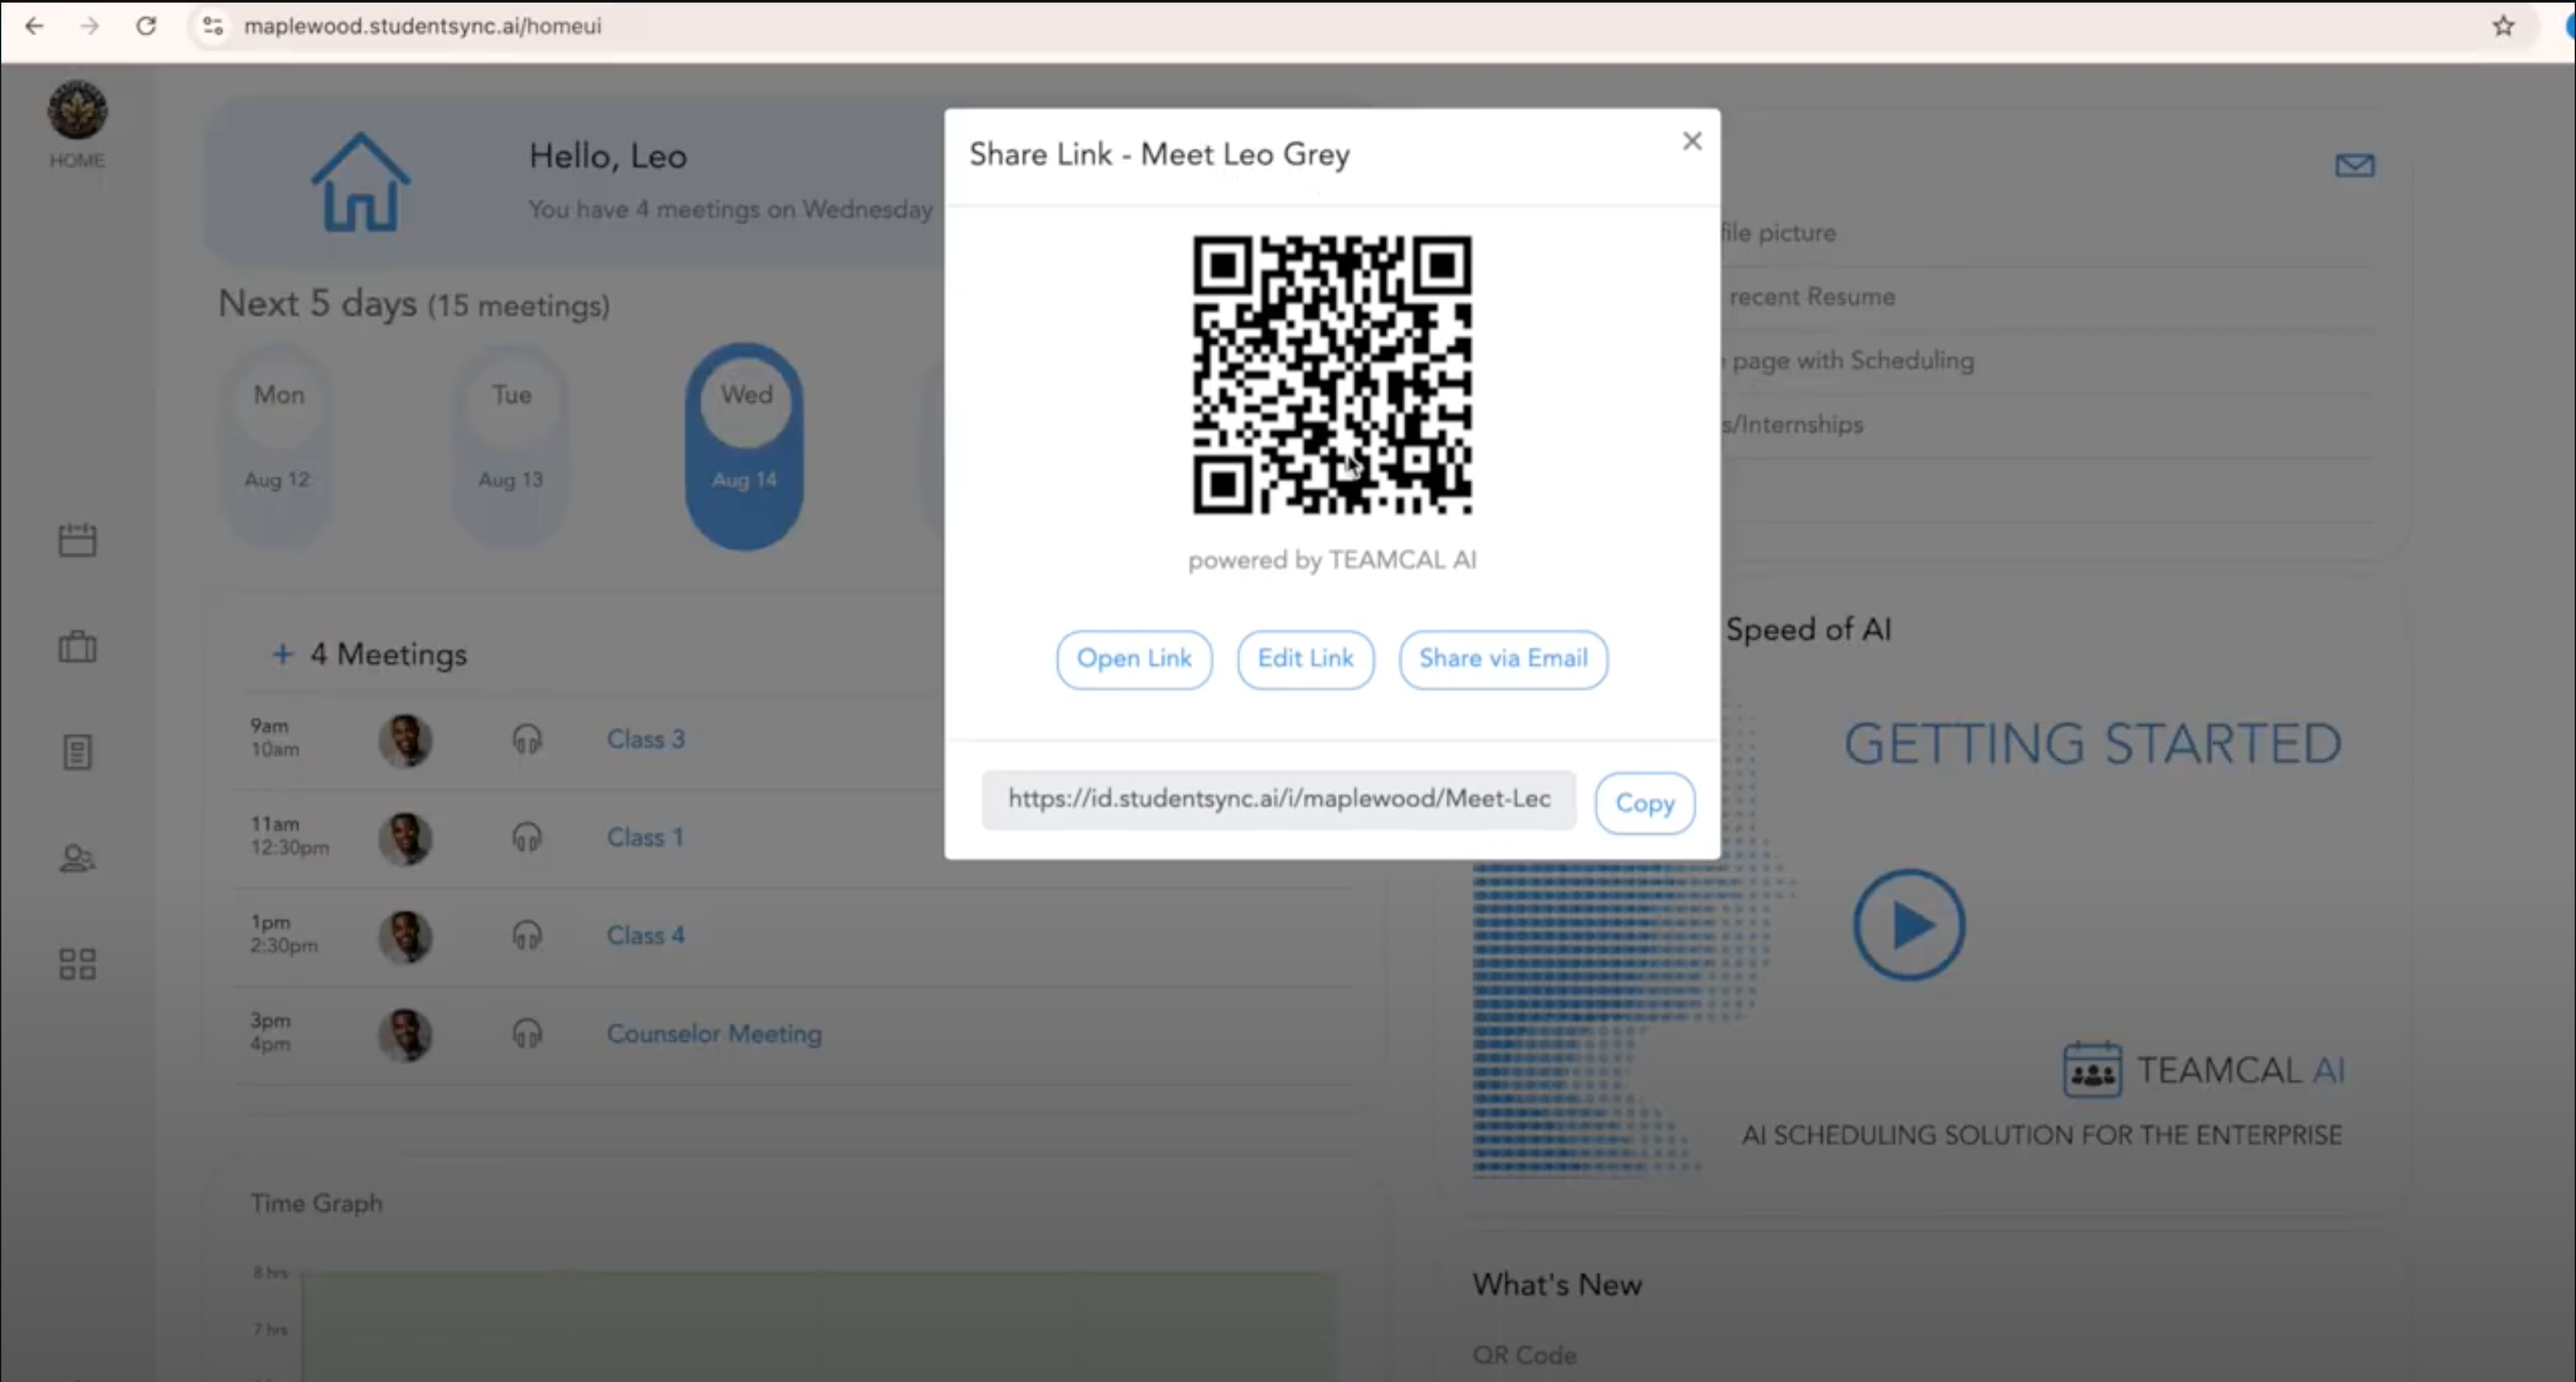Open the Class 3 meeting

(646, 739)
